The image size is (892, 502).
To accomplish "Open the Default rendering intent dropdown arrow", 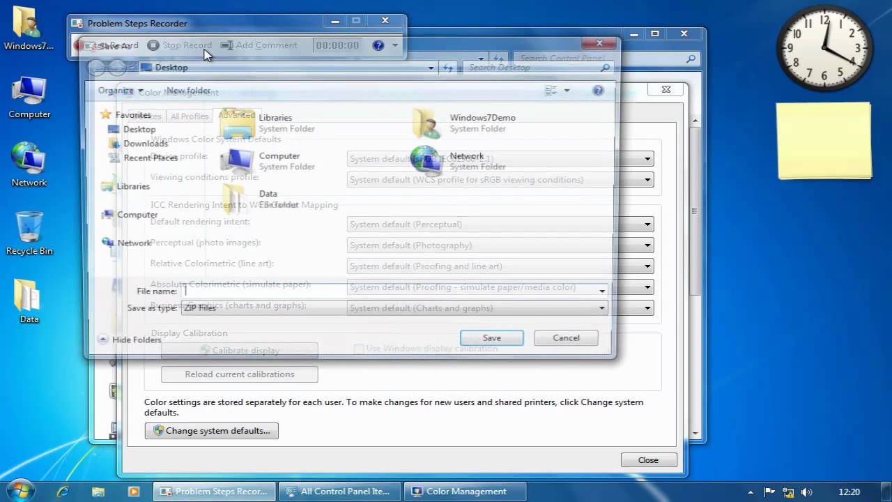I will coord(647,225).
